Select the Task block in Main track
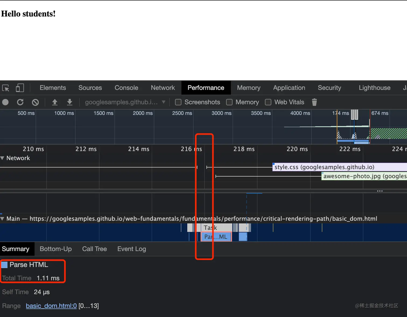 click(x=216, y=228)
